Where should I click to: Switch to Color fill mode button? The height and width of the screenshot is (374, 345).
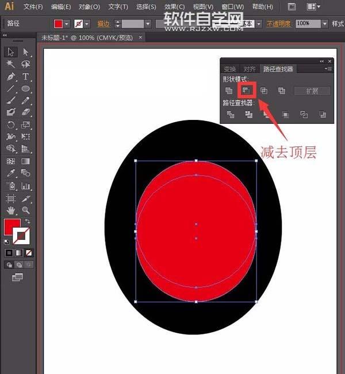[x=9, y=253]
